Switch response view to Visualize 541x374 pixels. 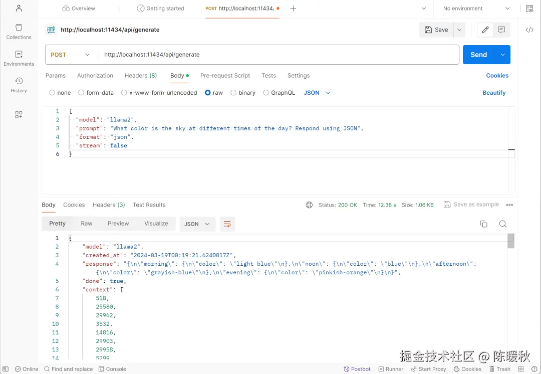pos(156,224)
